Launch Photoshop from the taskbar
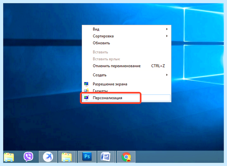 click(87, 157)
